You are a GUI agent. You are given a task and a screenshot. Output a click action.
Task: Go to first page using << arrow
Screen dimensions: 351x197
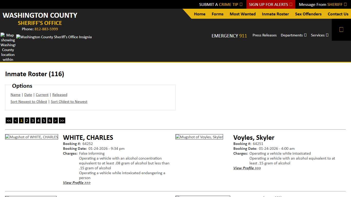tap(9, 120)
